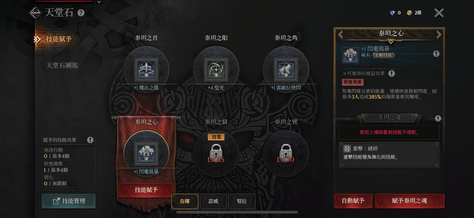Go to next slot with right arrow at 泰坦之心
The width and height of the screenshot is (474, 218).
[x=439, y=34]
